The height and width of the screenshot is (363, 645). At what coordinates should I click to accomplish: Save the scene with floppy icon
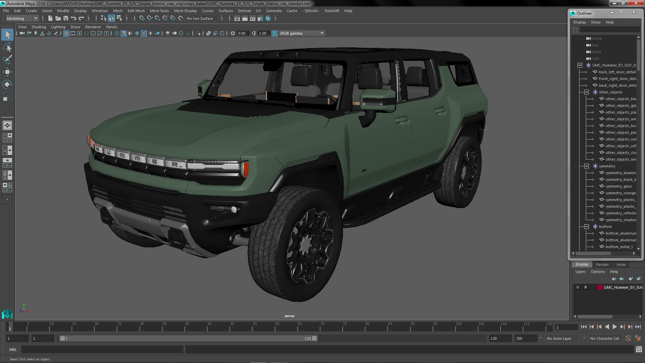(x=66, y=18)
